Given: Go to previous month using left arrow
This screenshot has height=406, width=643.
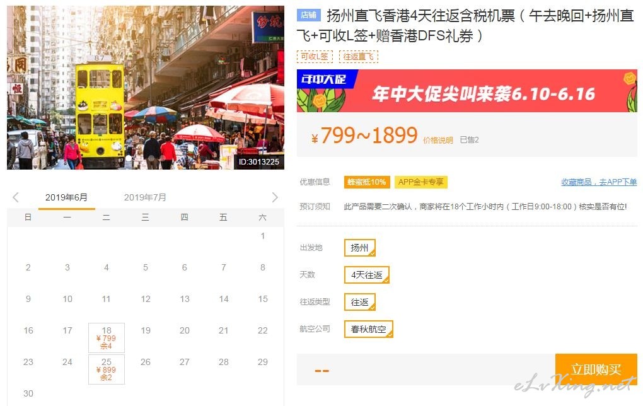Looking at the screenshot, I should 16,197.
